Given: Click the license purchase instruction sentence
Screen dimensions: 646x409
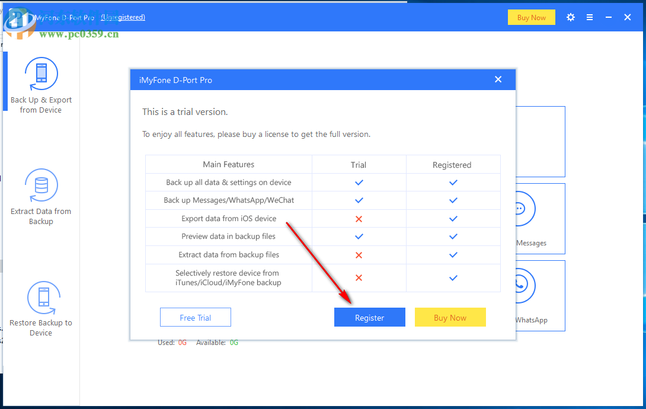Looking at the screenshot, I should click(x=256, y=135).
